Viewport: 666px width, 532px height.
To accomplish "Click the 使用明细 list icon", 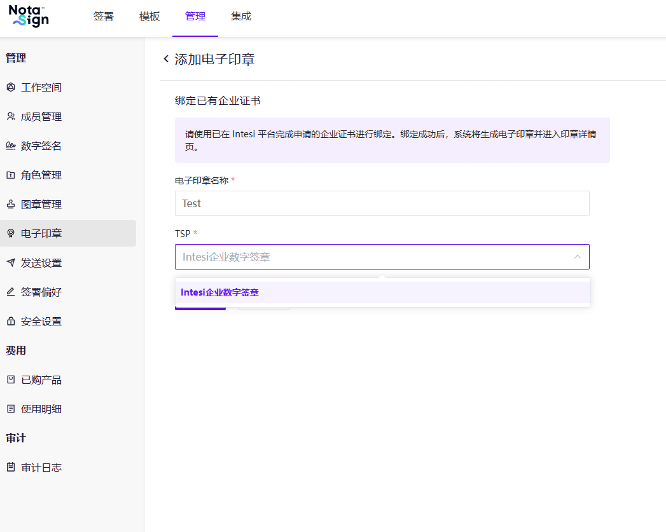I will 11,409.
